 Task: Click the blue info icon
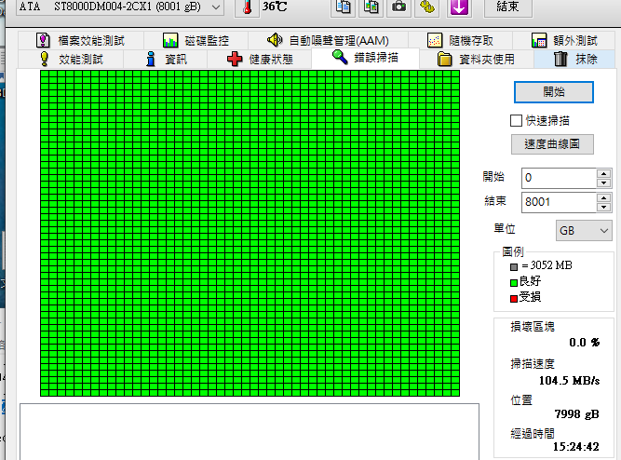click(x=151, y=59)
